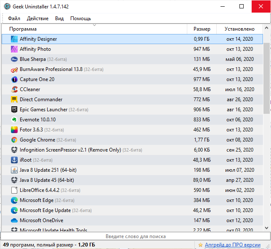Select the Microsoft OneDrive cloud icon
The height and width of the screenshot is (249, 271).
(14, 220)
